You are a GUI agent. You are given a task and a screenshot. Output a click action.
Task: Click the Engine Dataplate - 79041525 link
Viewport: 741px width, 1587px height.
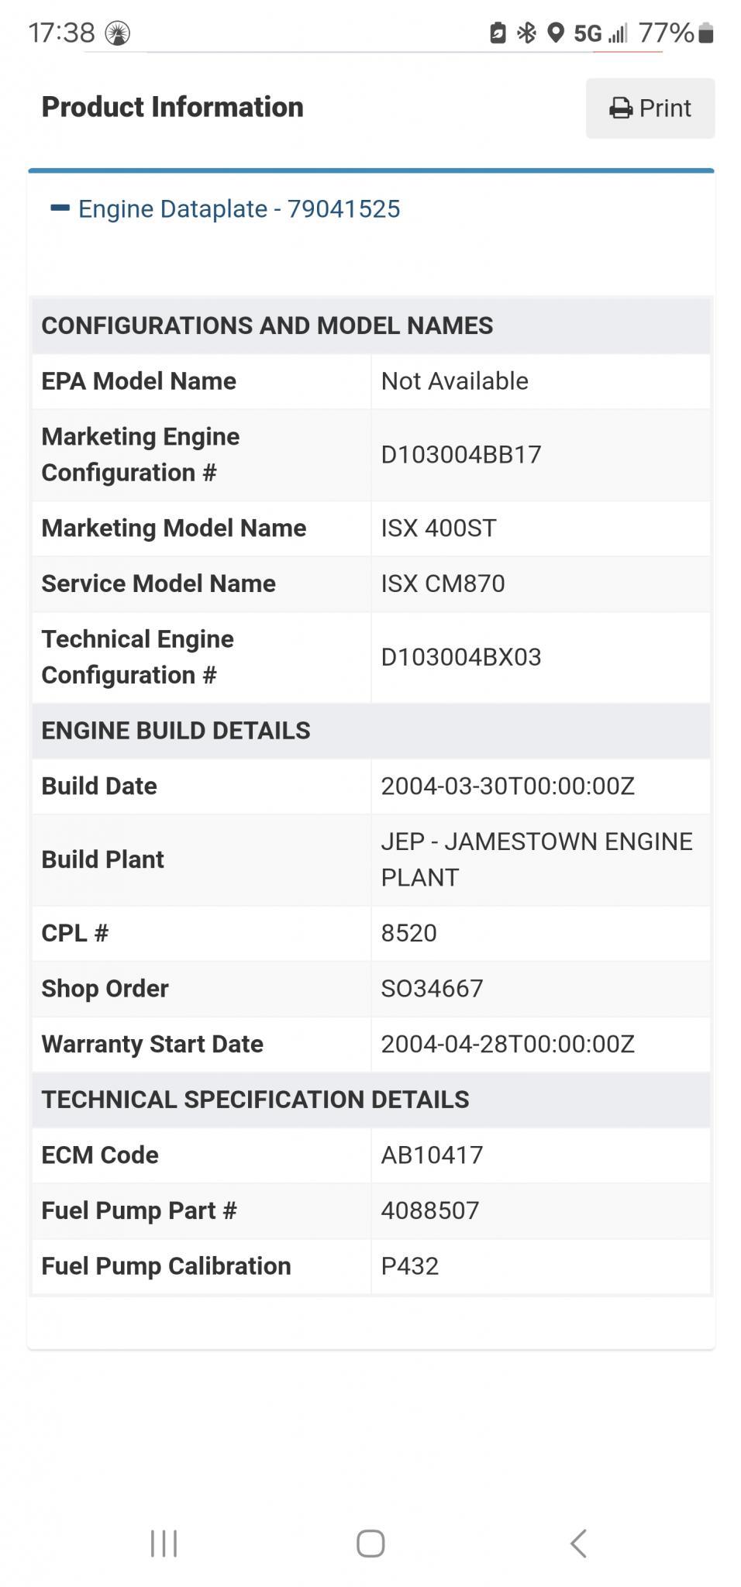click(240, 209)
